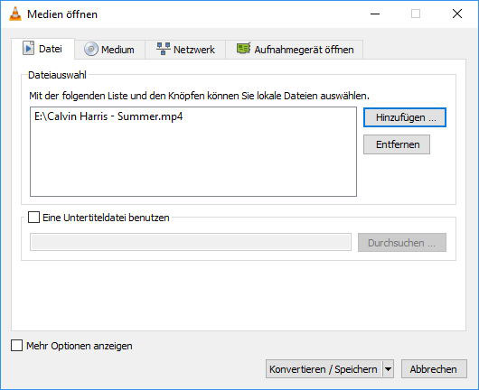Click the Durchsuchen button for subtitles
This screenshot has height=390, width=479.
pos(402,243)
